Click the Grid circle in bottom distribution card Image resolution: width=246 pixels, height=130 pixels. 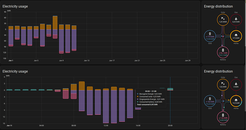coord(210,101)
